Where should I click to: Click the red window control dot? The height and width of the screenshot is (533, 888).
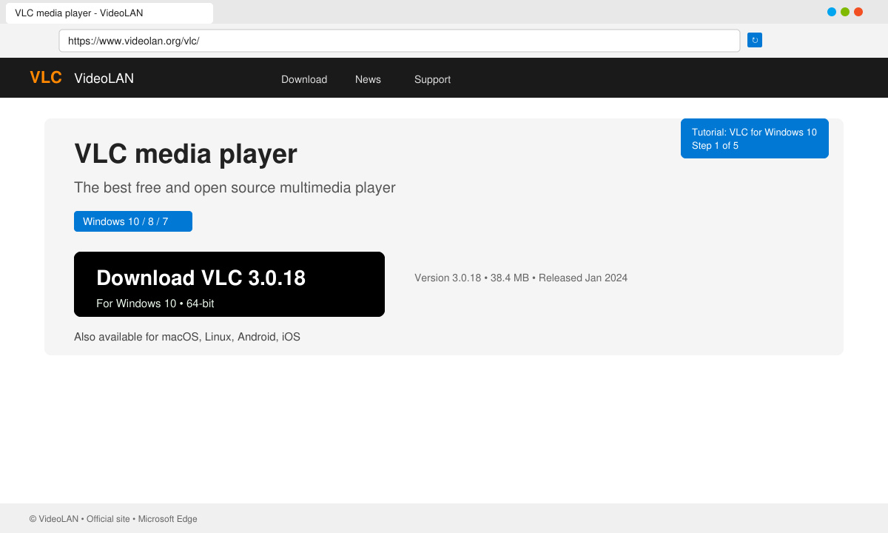coord(858,12)
